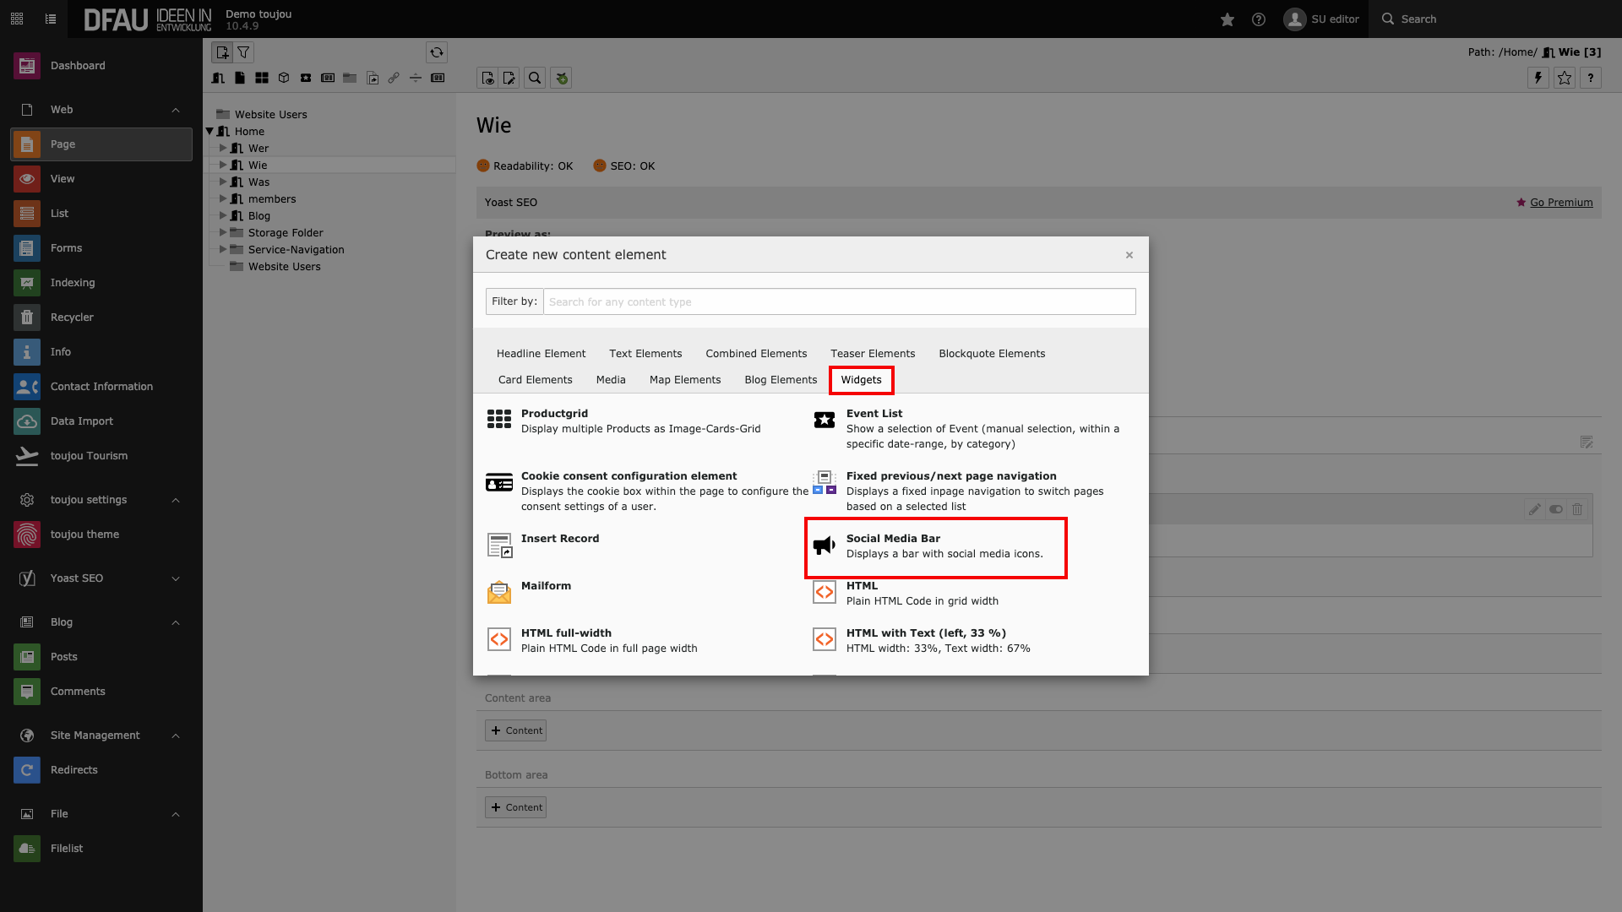Screen dimensions: 1622x912
Task: Click the Productgrid widget icon
Action: pos(499,419)
